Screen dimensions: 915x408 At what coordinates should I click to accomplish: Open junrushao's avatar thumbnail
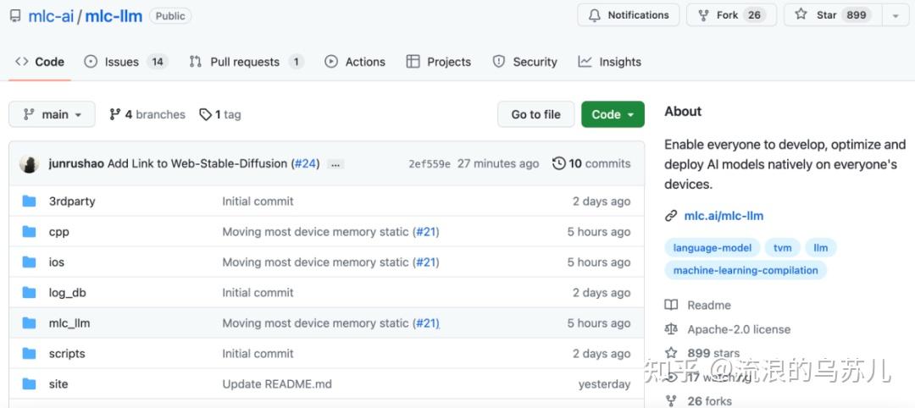[30, 164]
